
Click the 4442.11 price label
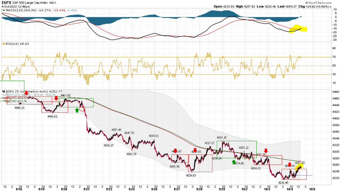19,108
